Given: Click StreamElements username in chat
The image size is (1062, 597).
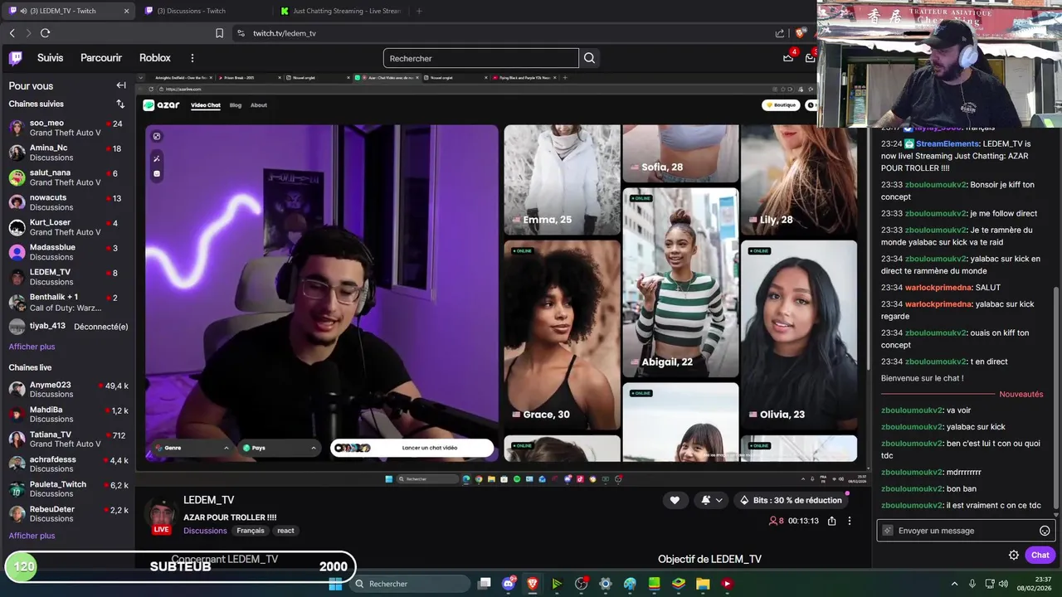Looking at the screenshot, I should pyautogui.click(x=948, y=143).
